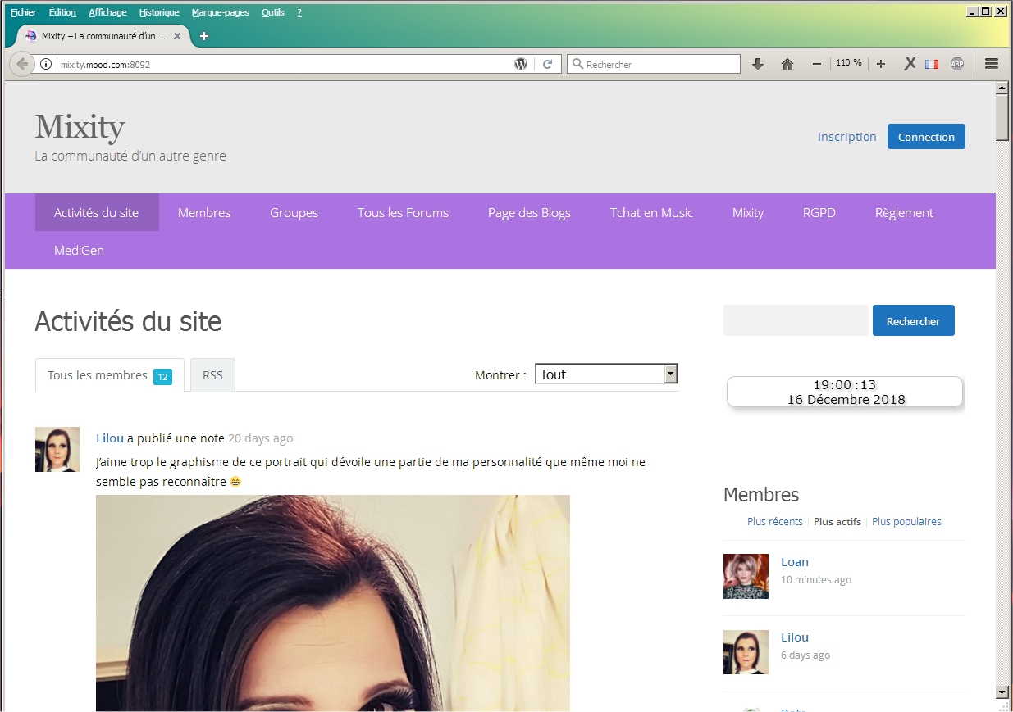The height and width of the screenshot is (712, 1013).
Task: Click Lilou's avatar in the activity post
Action: pos(57,449)
